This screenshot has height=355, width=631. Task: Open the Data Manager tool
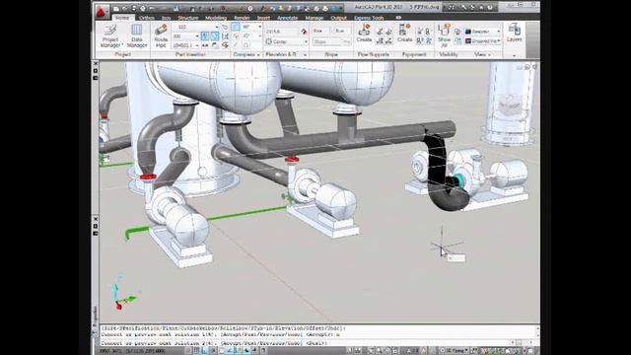pos(137,35)
